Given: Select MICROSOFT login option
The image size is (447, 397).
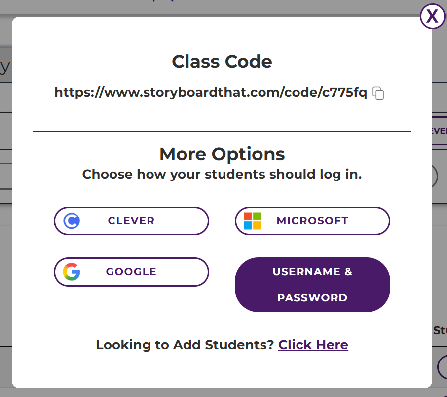Looking at the screenshot, I should pyautogui.click(x=312, y=221).
